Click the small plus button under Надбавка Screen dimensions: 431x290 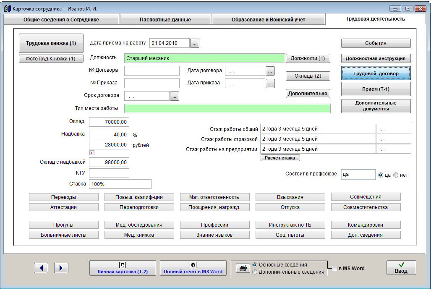coord(92,153)
